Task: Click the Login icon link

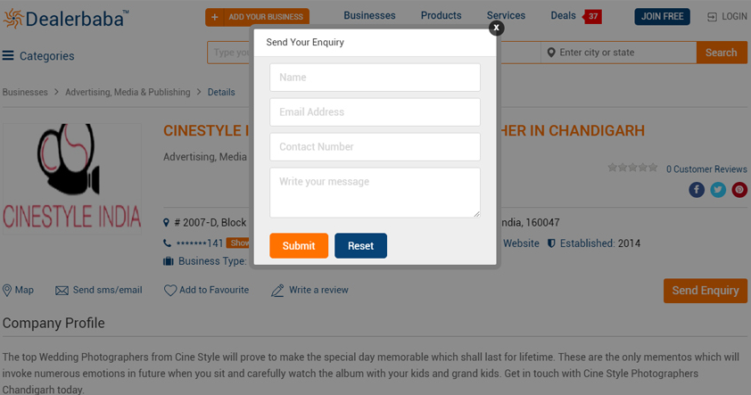Action: [x=712, y=17]
